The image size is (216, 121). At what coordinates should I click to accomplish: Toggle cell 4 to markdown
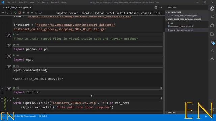click(x=17, y=55)
